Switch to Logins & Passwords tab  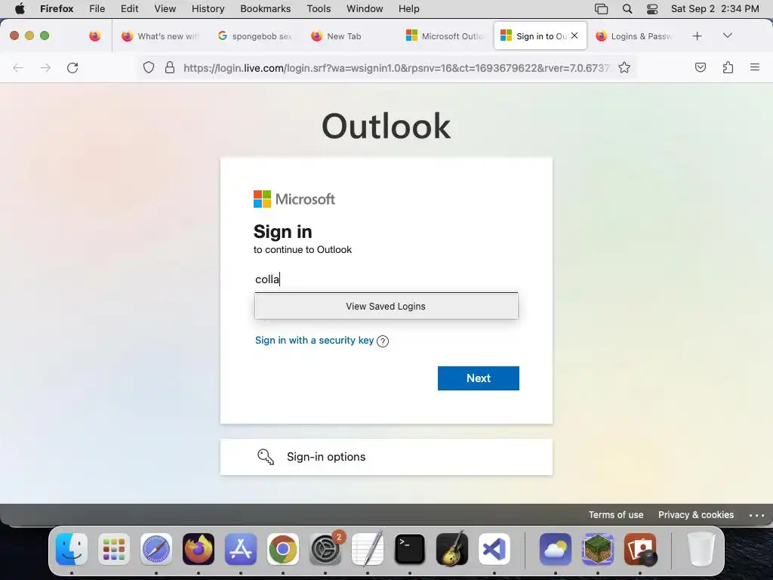click(x=634, y=36)
